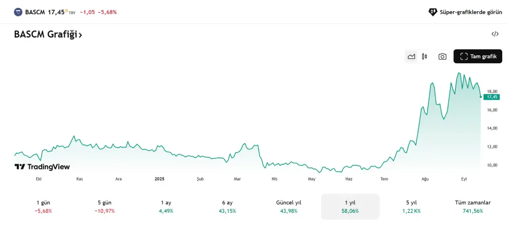
Task: Select the 5 yıl time range
Action: coord(411,206)
